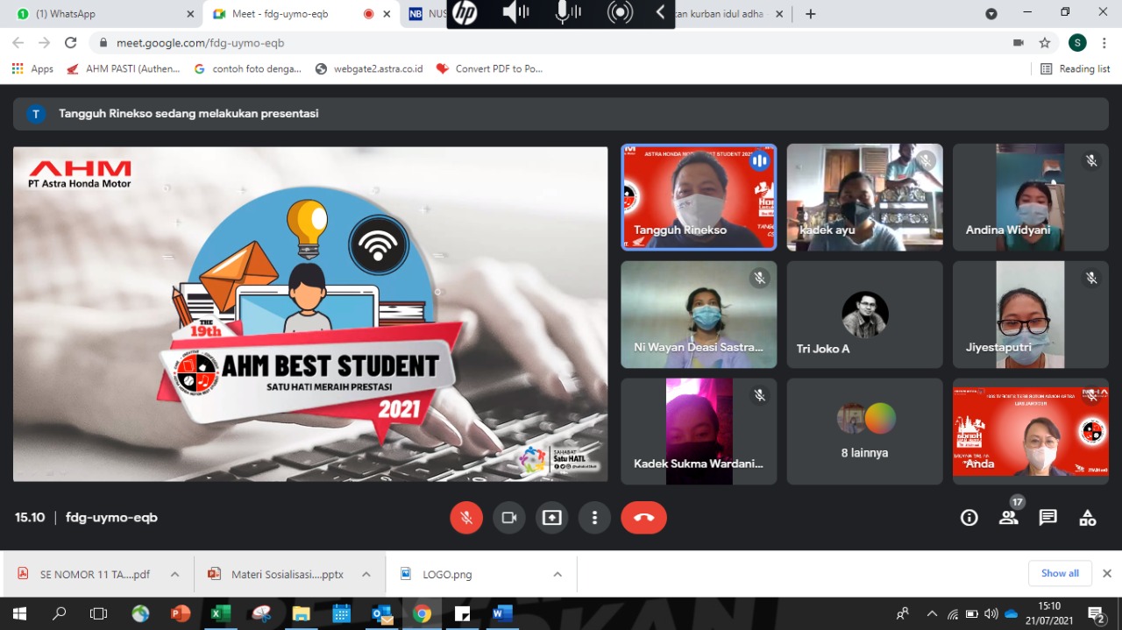Open the in-call chat panel
The image size is (1122, 630).
(1048, 518)
